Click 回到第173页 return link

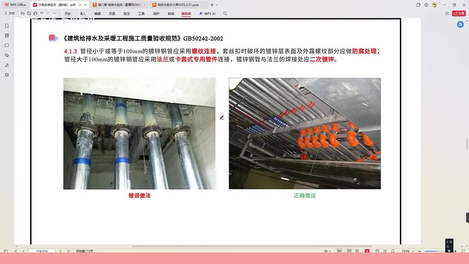click(x=85, y=251)
